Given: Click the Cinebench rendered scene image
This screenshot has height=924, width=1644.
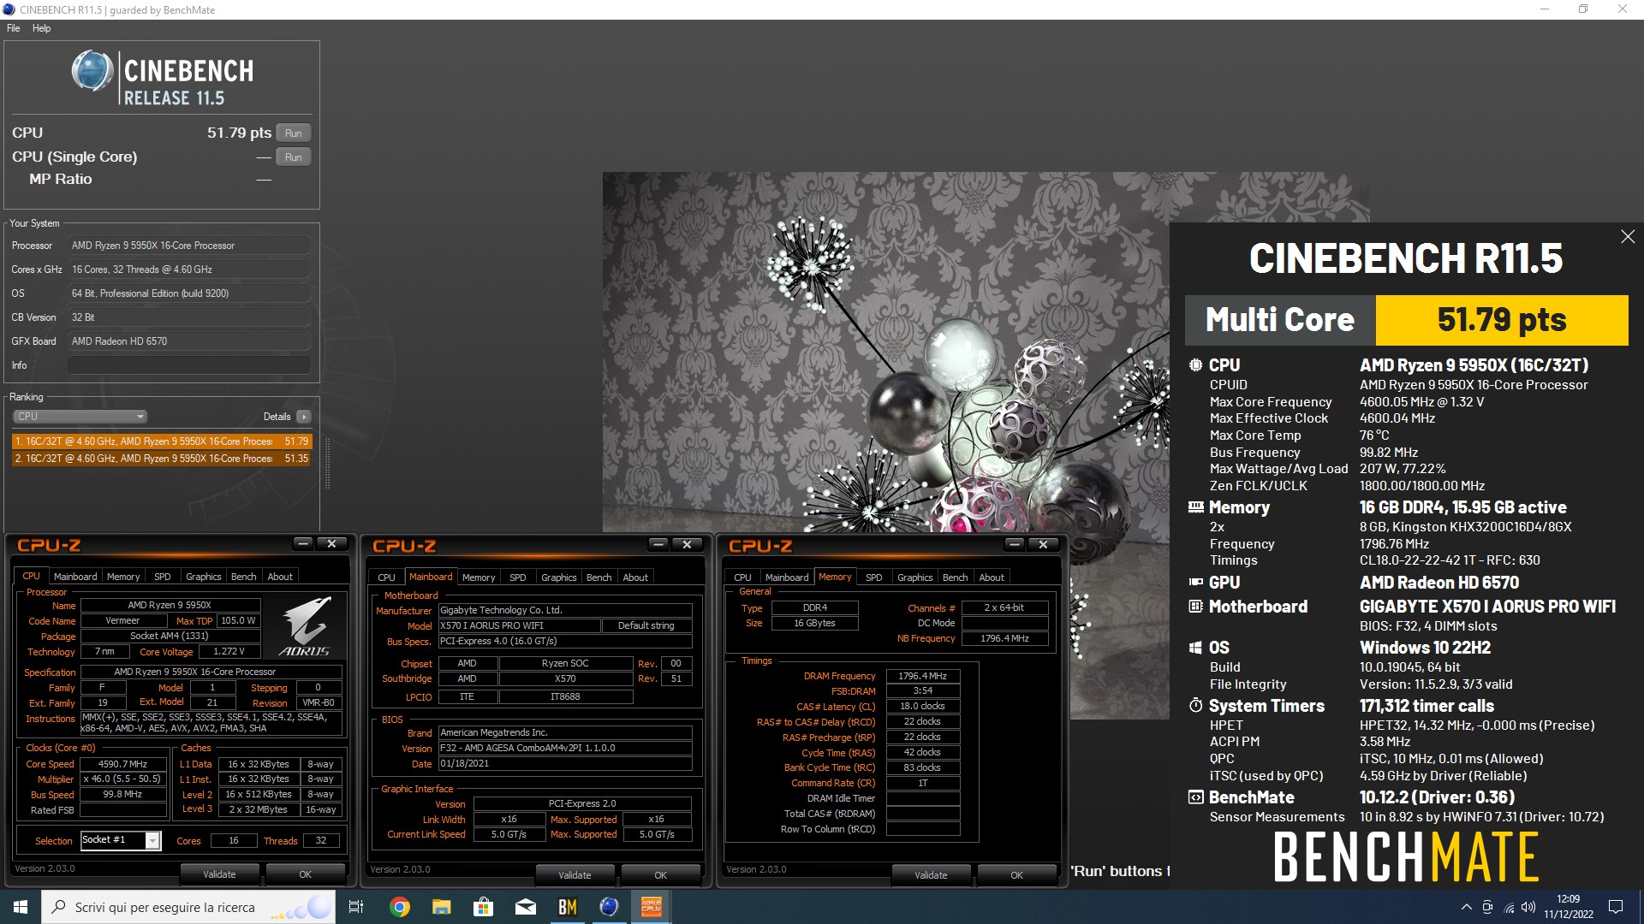Looking at the screenshot, I should tap(886, 352).
